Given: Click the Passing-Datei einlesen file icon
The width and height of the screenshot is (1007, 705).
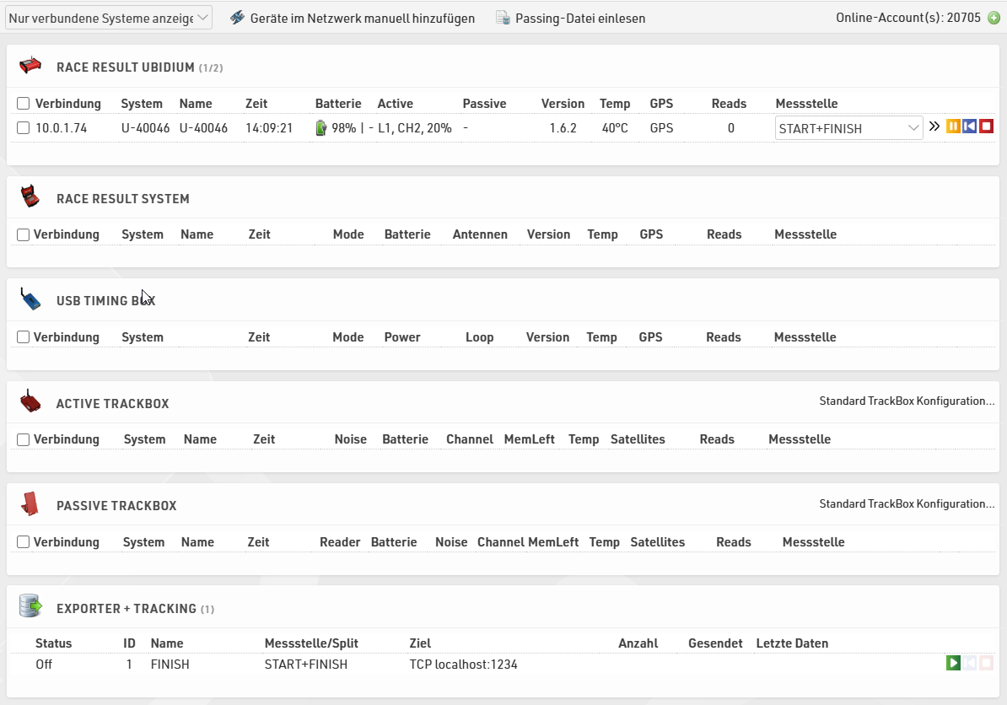Looking at the screenshot, I should (503, 18).
